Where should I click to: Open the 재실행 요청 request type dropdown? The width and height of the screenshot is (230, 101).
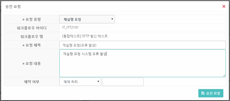pyautogui.click(x=87, y=19)
